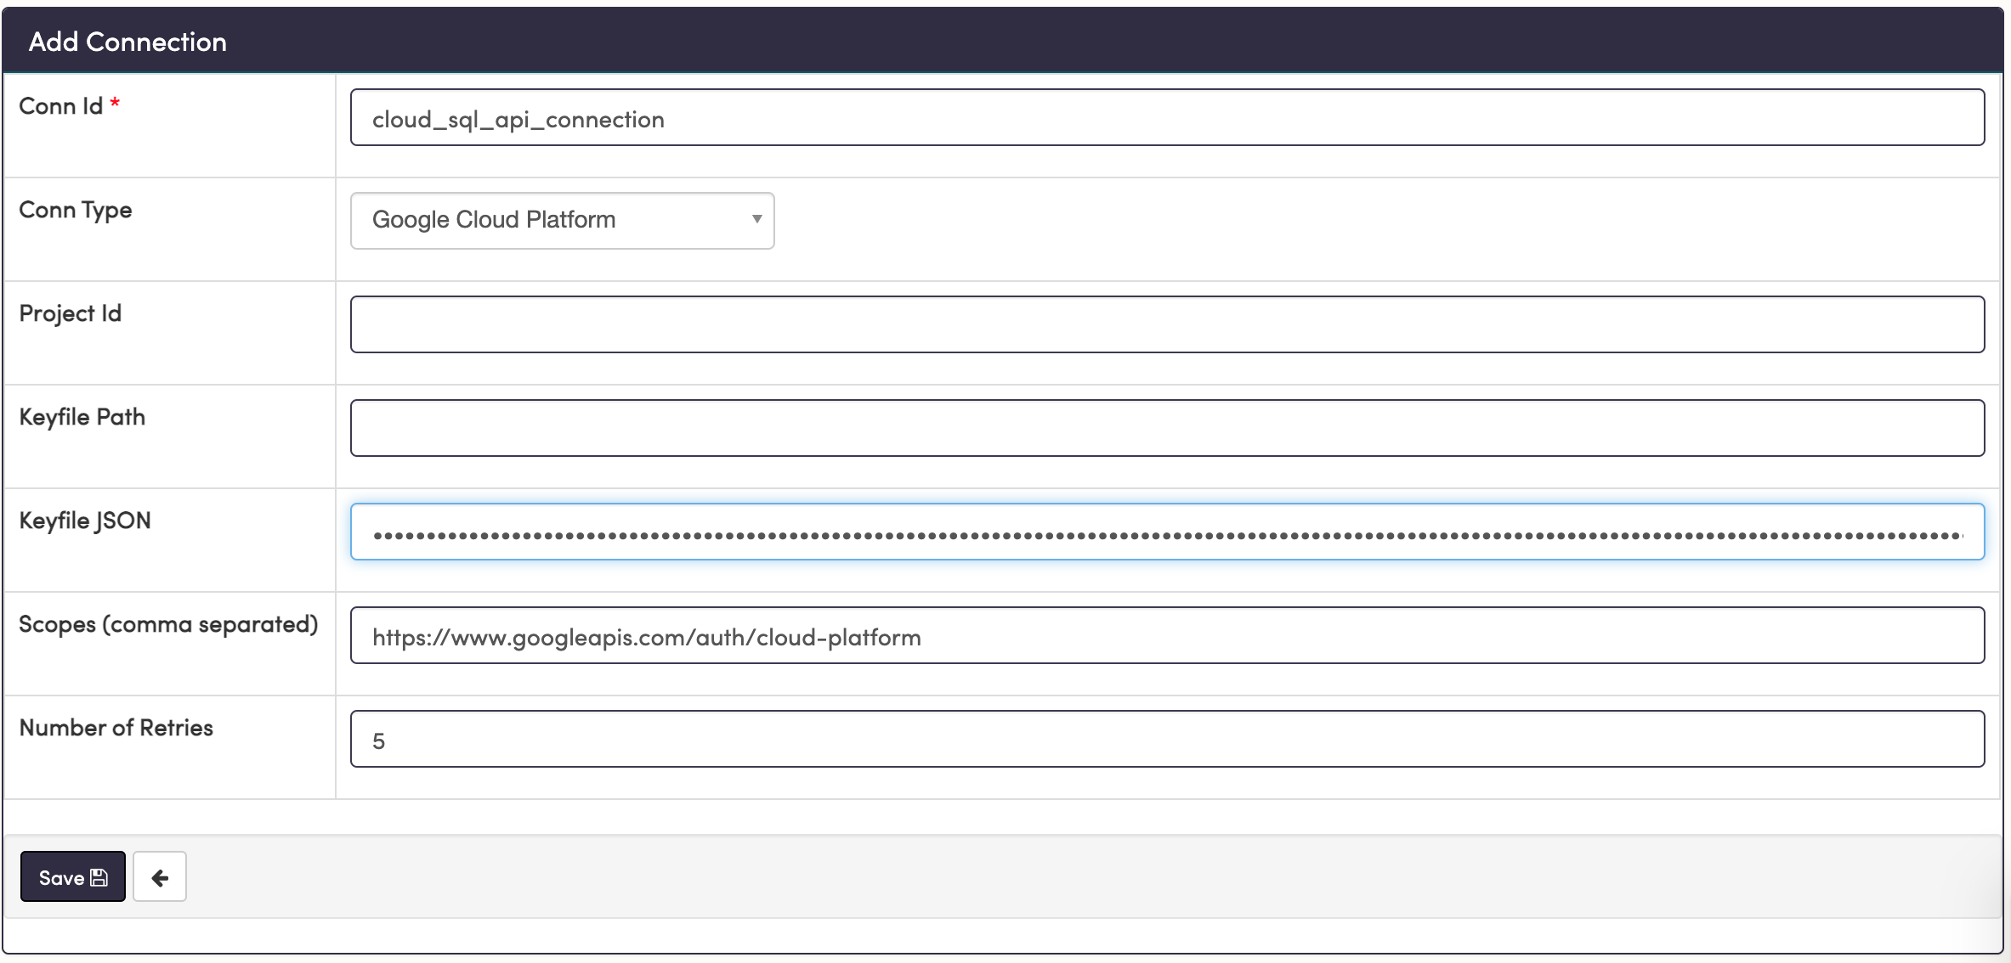Click the back navigation button

click(160, 876)
